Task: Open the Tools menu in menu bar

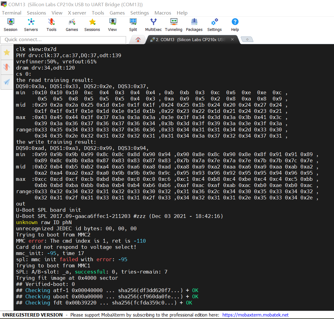Action: click(x=98, y=13)
